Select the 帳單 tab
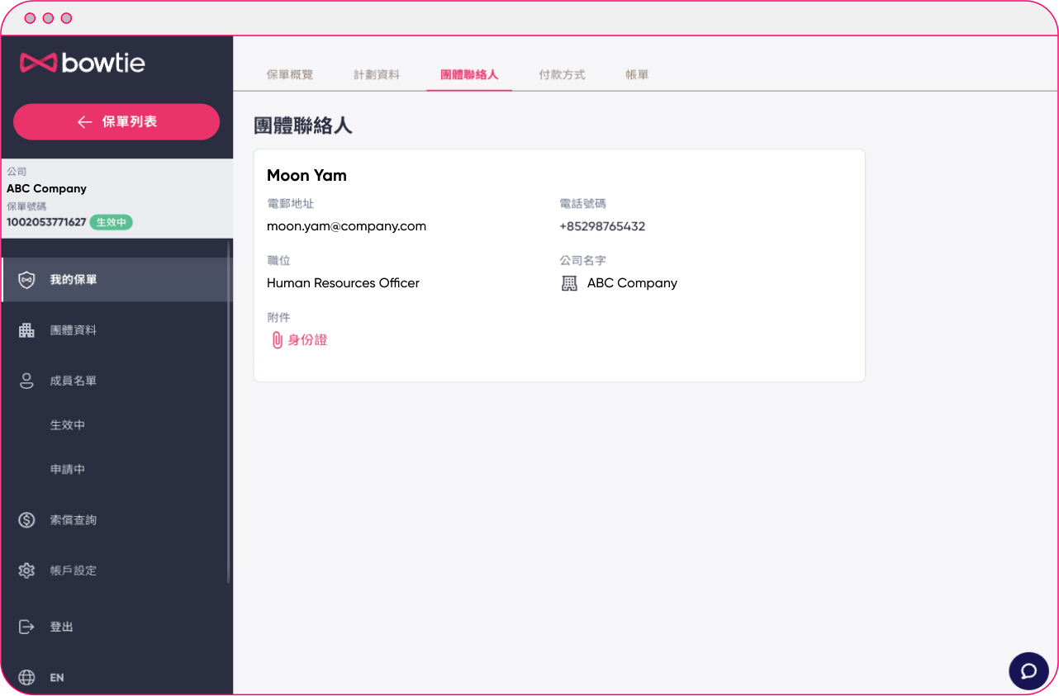 coord(637,73)
